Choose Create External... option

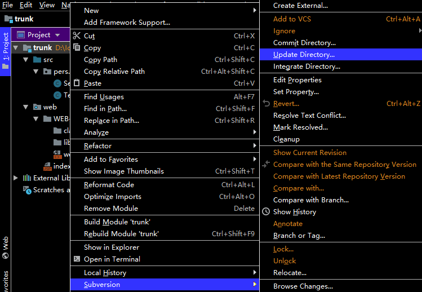(x=341, y=6)
